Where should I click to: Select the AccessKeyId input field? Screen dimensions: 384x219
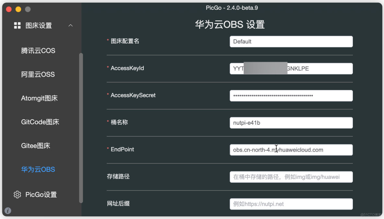(291, 68)
